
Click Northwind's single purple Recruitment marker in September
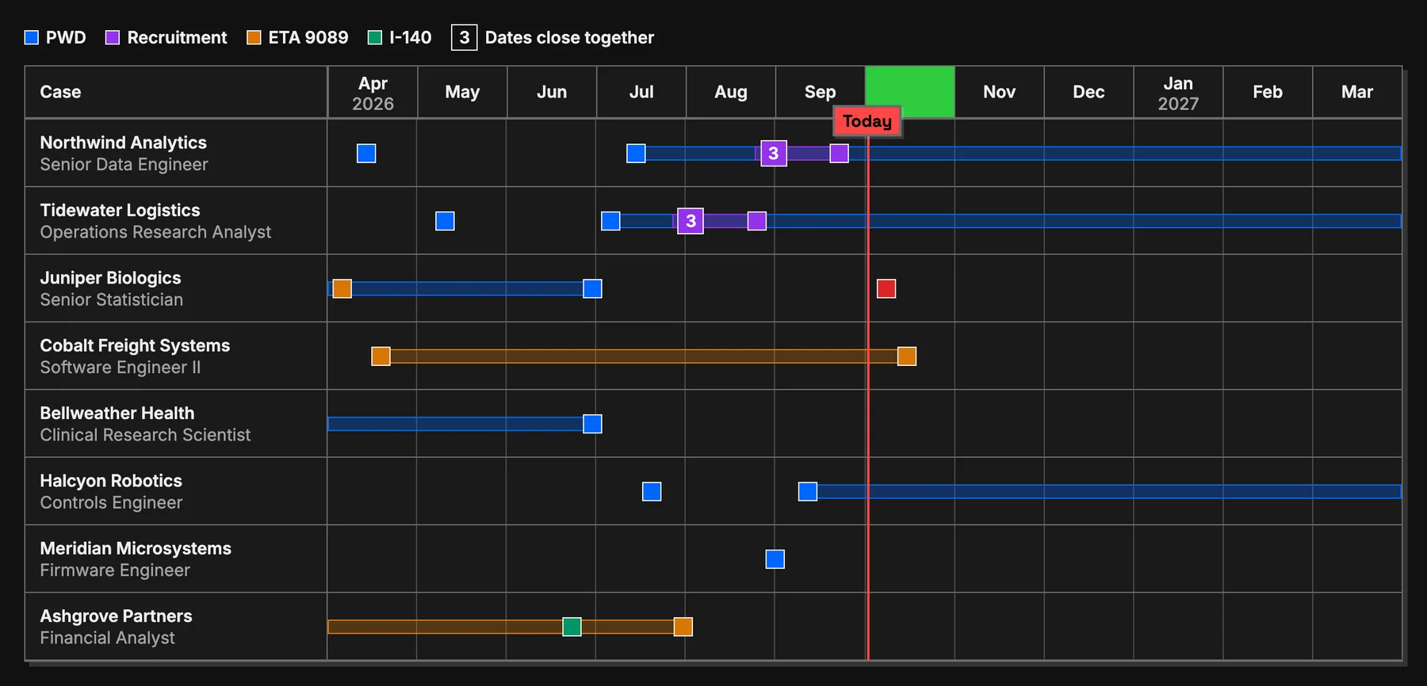pyautogui.click(x=840, y=153)
